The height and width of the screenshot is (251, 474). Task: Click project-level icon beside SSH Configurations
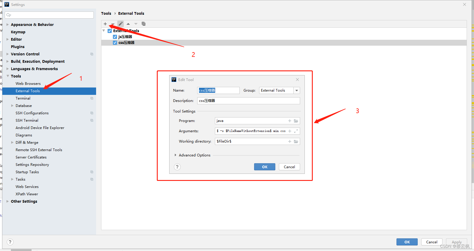click(92, 113)
